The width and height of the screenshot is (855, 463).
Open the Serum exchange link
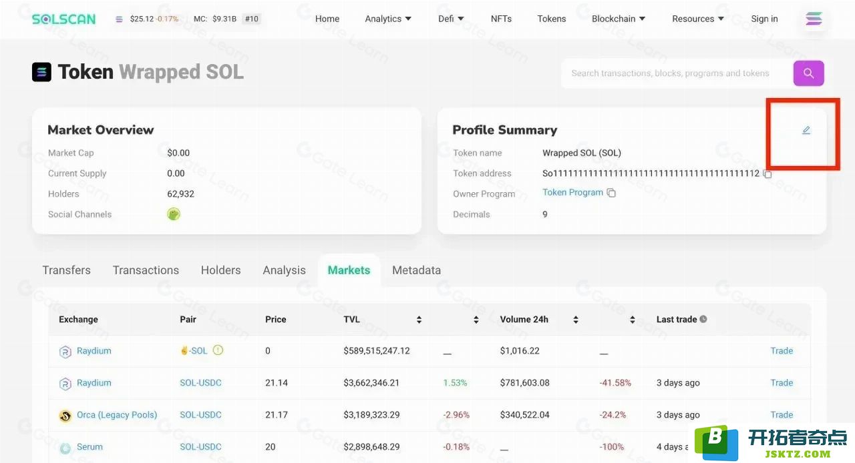(90, 447)
